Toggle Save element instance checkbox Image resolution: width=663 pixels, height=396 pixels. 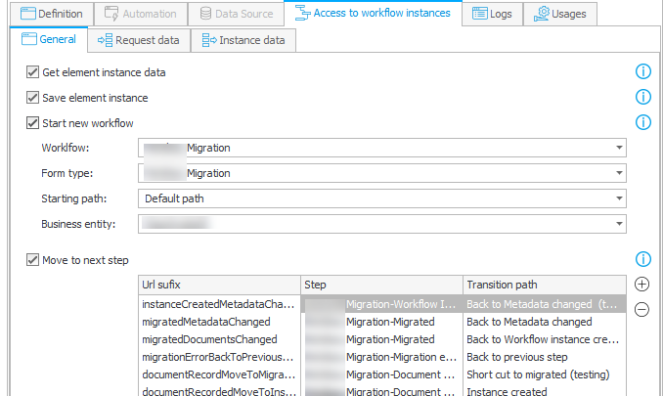point(32,98)
